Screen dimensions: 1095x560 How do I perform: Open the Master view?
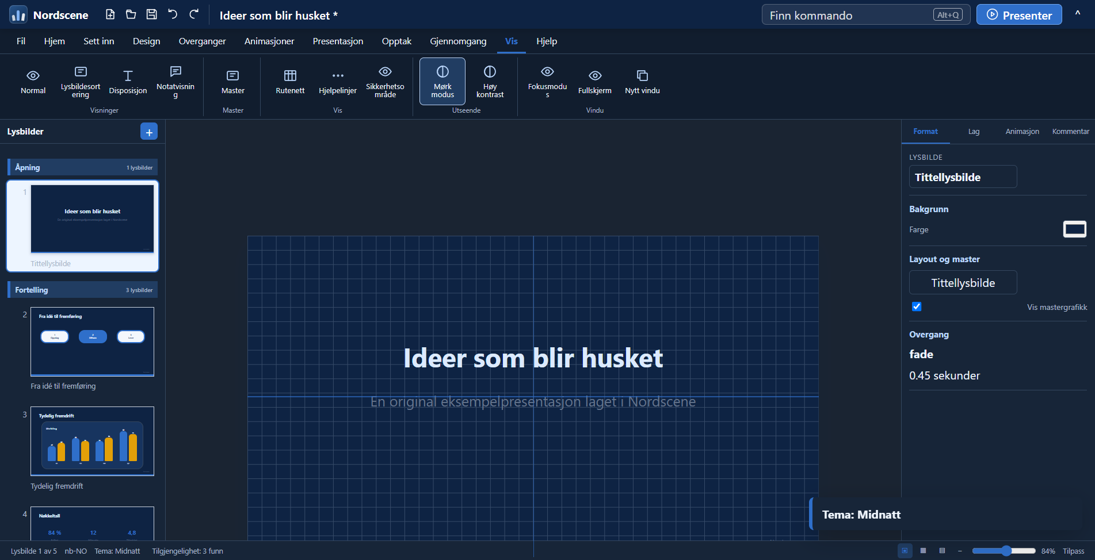233,82
